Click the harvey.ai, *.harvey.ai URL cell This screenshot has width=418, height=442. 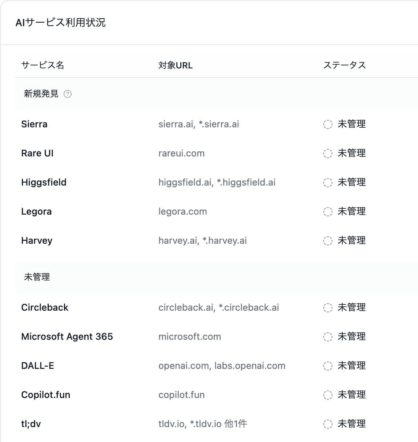(202, 240)
